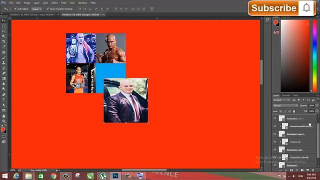
Task: Click the Auto-Align Layers icon in options bar
Action: [152, 9]
